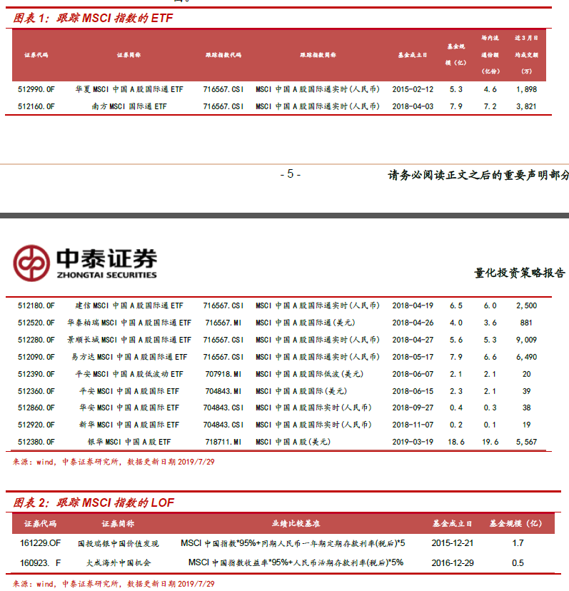569x591 pixels.
Task: Click fund size 18.6 in 银华 row
Action: (456, 442)
